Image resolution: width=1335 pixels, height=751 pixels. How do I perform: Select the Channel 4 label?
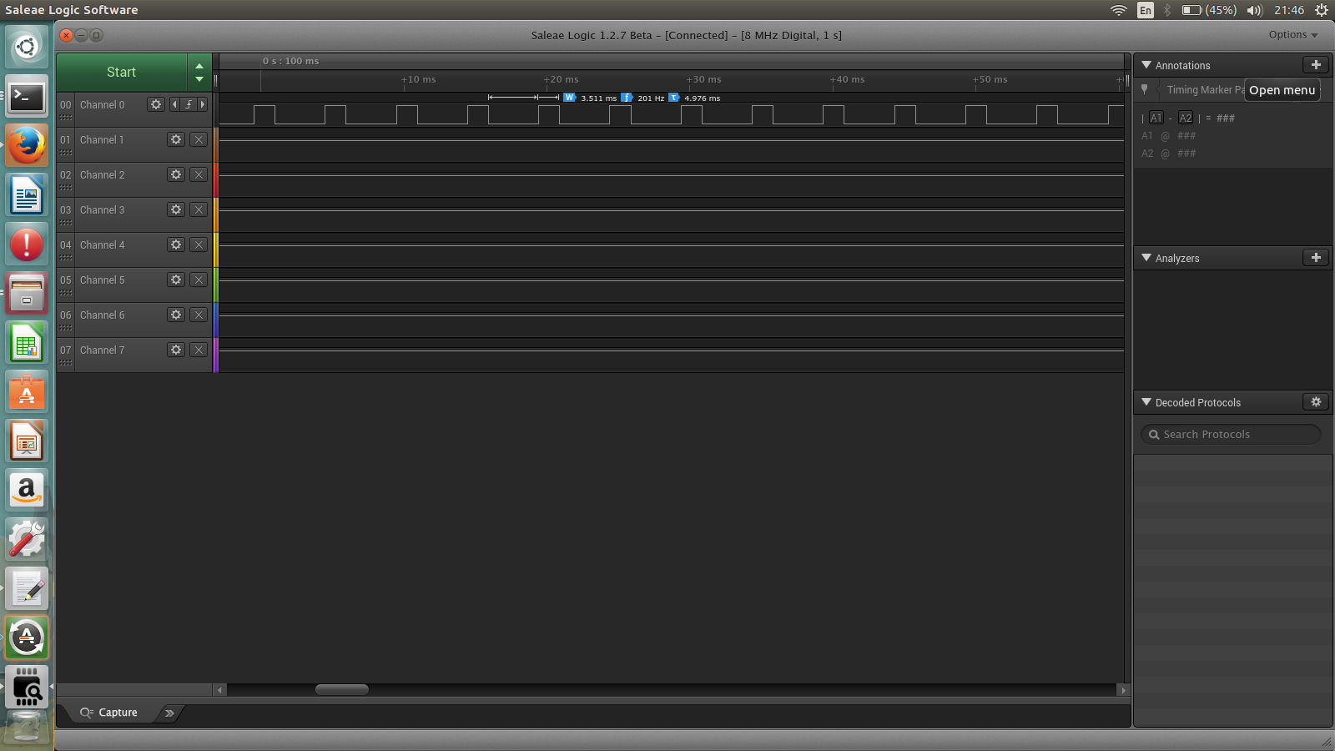pos(103,244)
